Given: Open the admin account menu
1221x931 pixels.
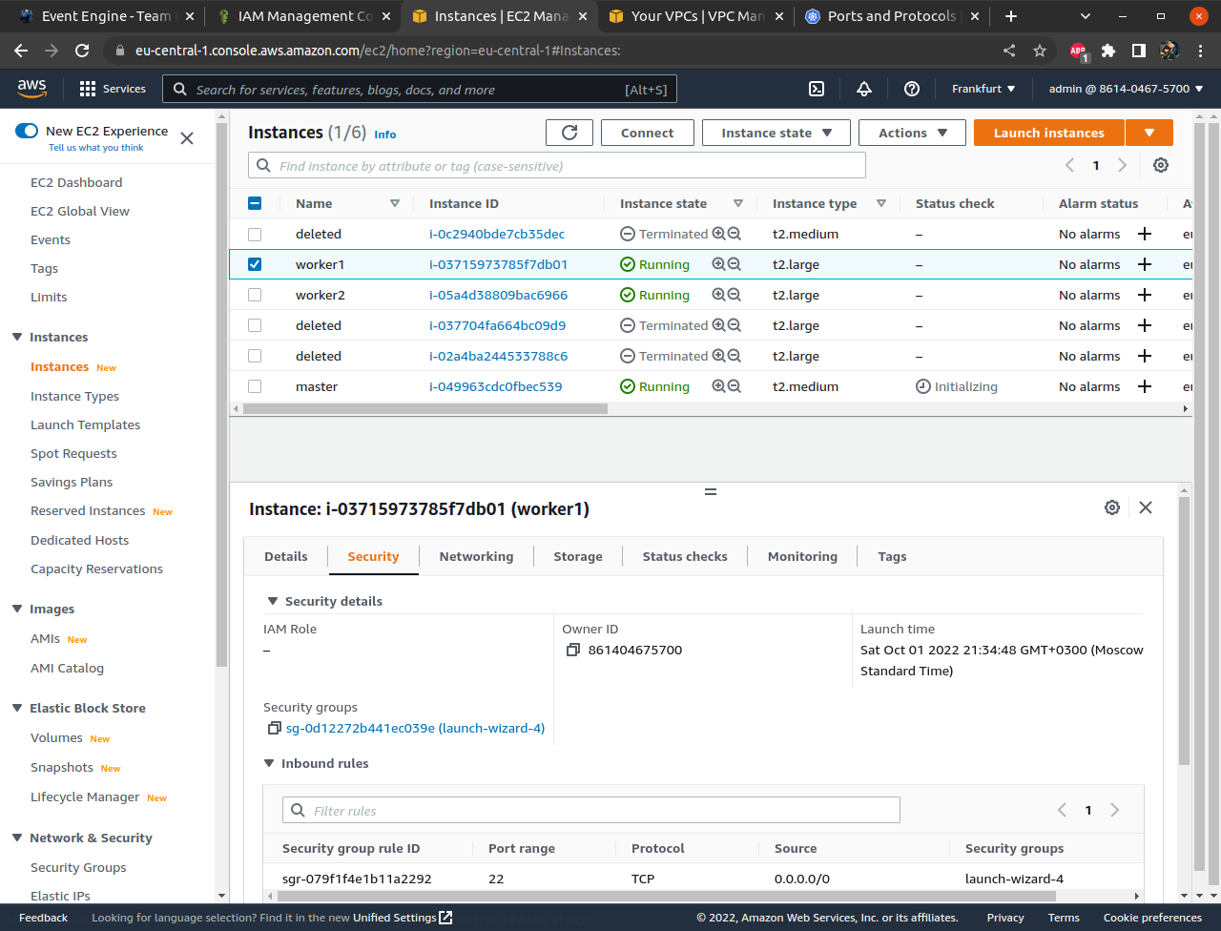Looking at the screenshot, I should tap(1126, 89).
